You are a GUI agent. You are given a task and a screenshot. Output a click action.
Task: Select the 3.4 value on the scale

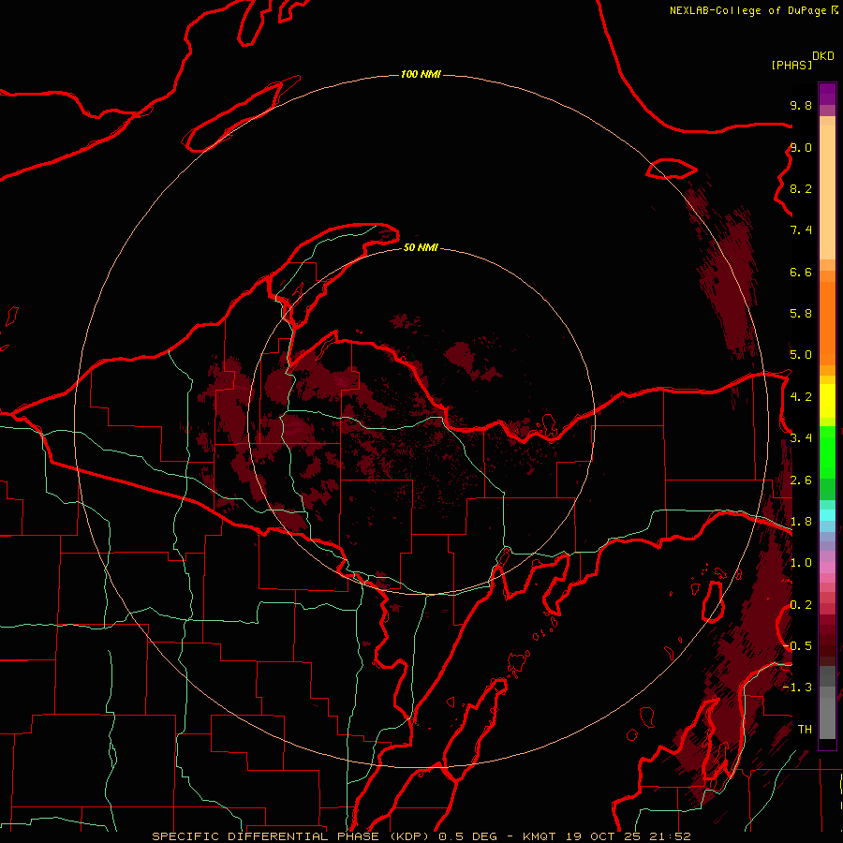tap(801, 438)
